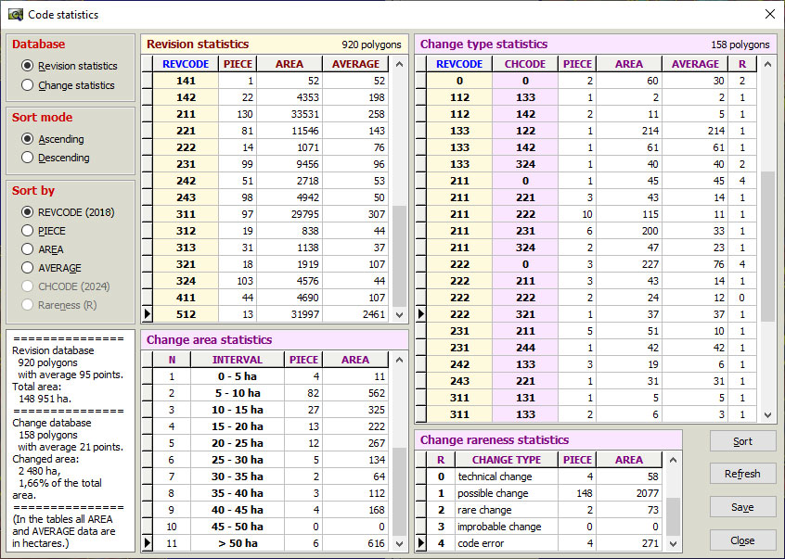785x559 pixels.
Task: Close the Code statistics window
Action: [x=769, y=14]
